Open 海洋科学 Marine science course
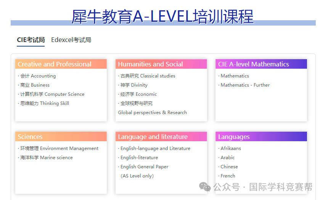This screenshot has width=323, height=200. pos(46,158)
